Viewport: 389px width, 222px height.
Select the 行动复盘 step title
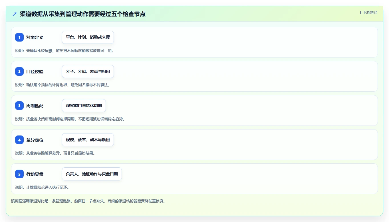click(x=35, y=174)
